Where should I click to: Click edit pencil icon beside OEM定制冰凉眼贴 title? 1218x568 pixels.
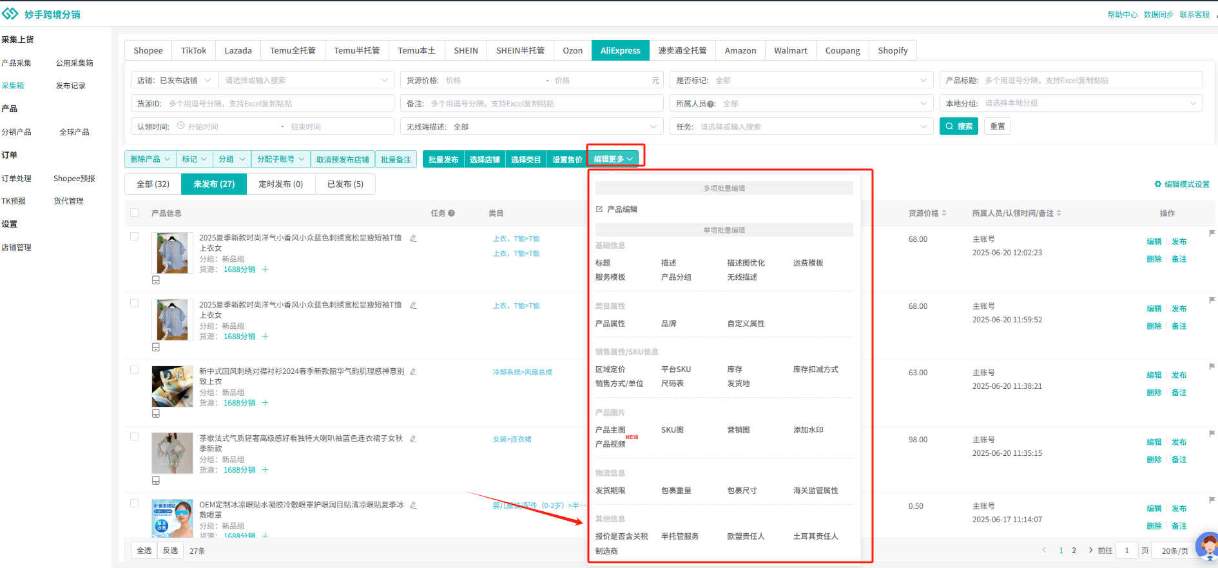pos(413,505)
